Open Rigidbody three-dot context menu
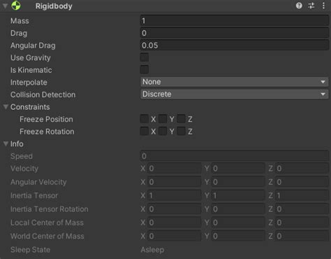 point(323,6)
